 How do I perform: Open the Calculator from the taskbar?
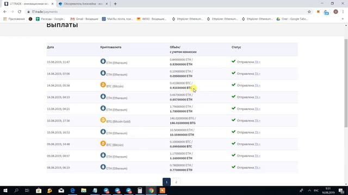point(140,190)
